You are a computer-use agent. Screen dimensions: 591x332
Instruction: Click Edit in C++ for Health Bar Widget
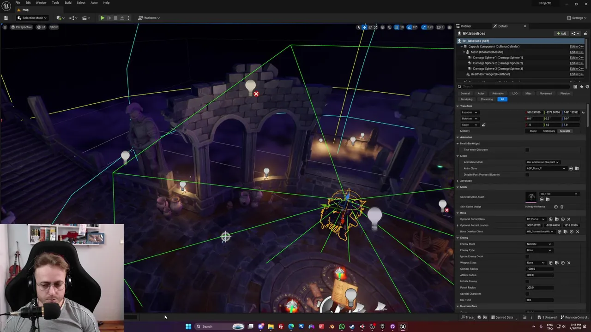pos(576,74)
